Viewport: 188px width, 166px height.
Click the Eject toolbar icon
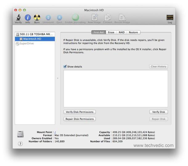point(59,18)
